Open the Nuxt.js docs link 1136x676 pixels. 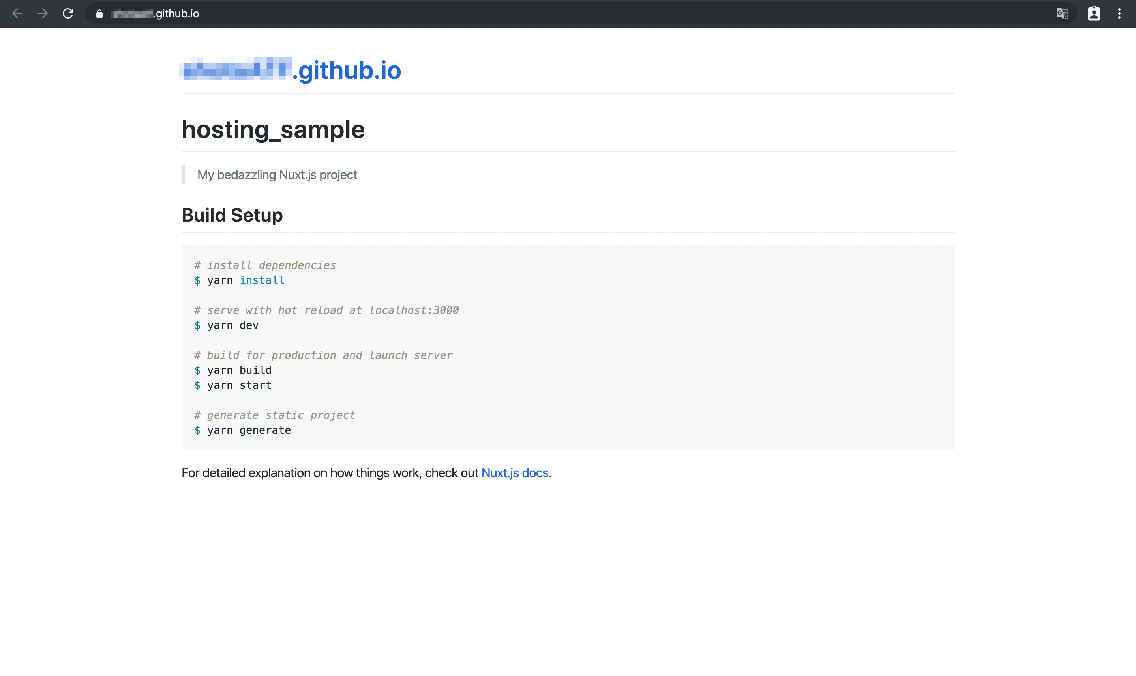tap(515, 473)
